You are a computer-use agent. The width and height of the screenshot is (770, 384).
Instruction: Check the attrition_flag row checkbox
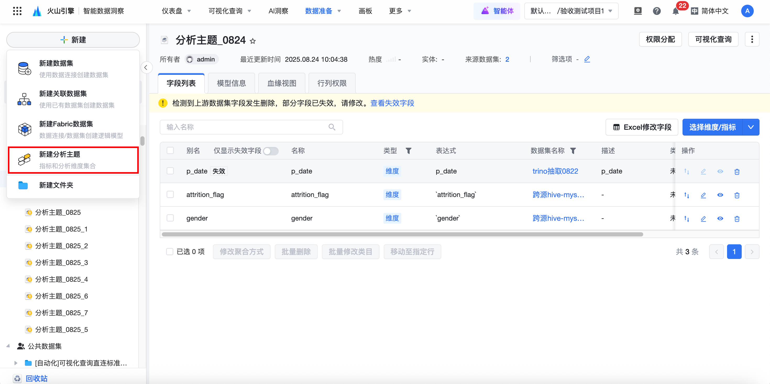170,195
